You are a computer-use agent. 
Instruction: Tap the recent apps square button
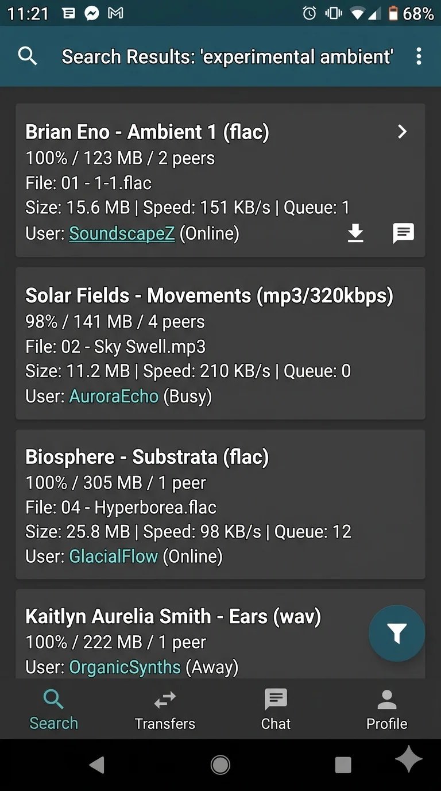click(x=343, y=765)
